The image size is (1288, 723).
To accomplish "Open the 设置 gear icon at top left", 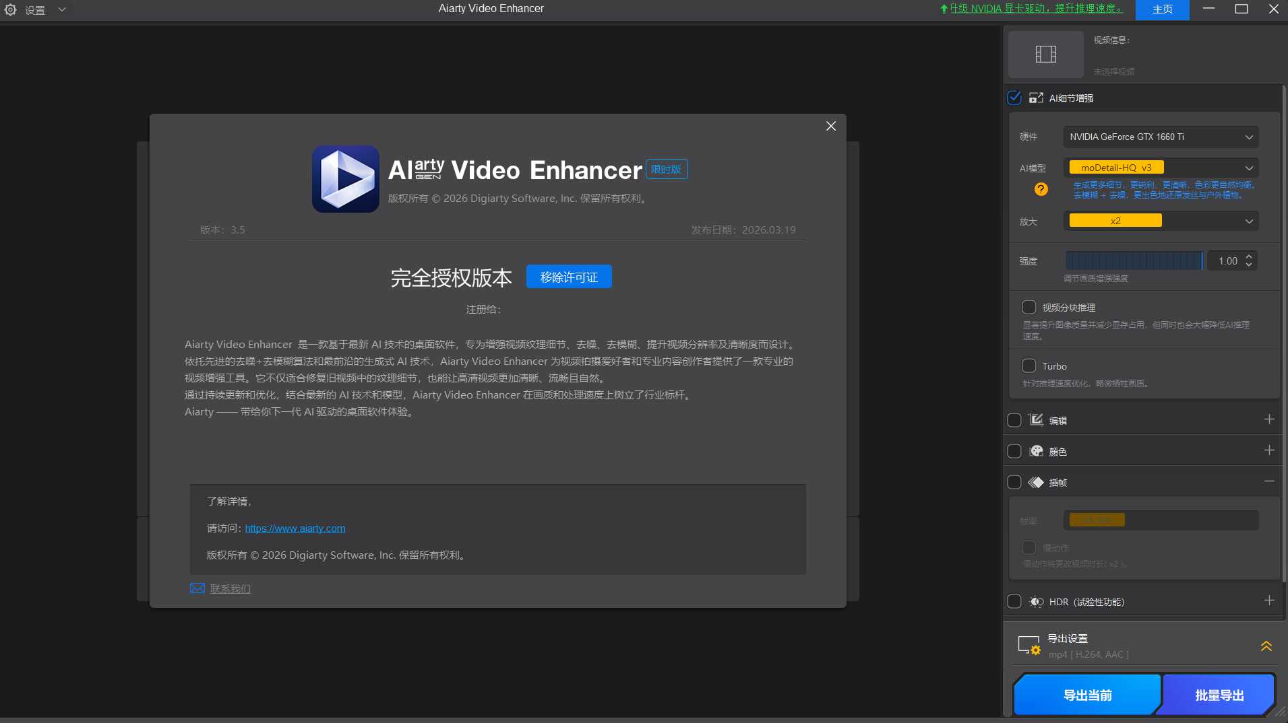I will [x=10, y=10].
